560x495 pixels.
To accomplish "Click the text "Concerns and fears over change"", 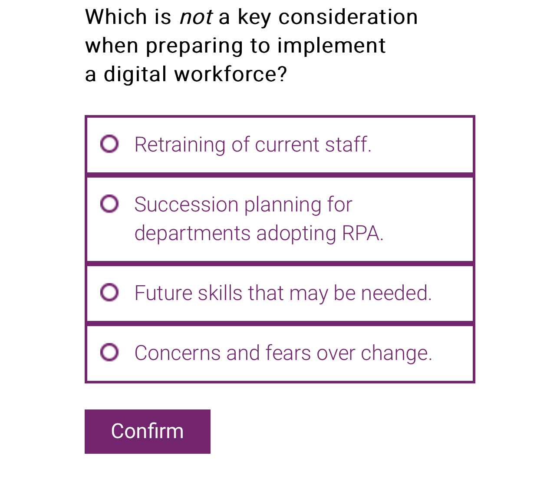I will click(283, 353).
